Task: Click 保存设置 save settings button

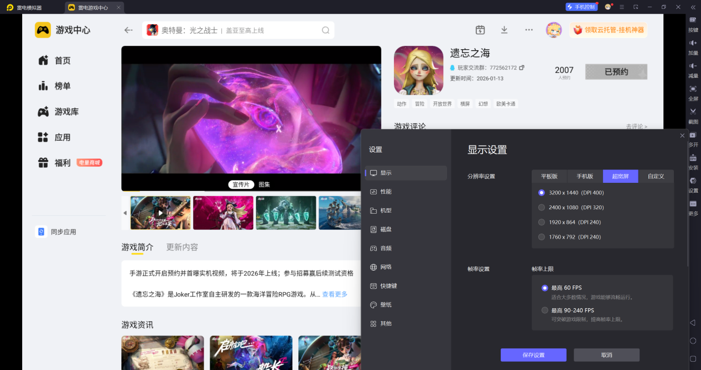Action: [533, 355]
